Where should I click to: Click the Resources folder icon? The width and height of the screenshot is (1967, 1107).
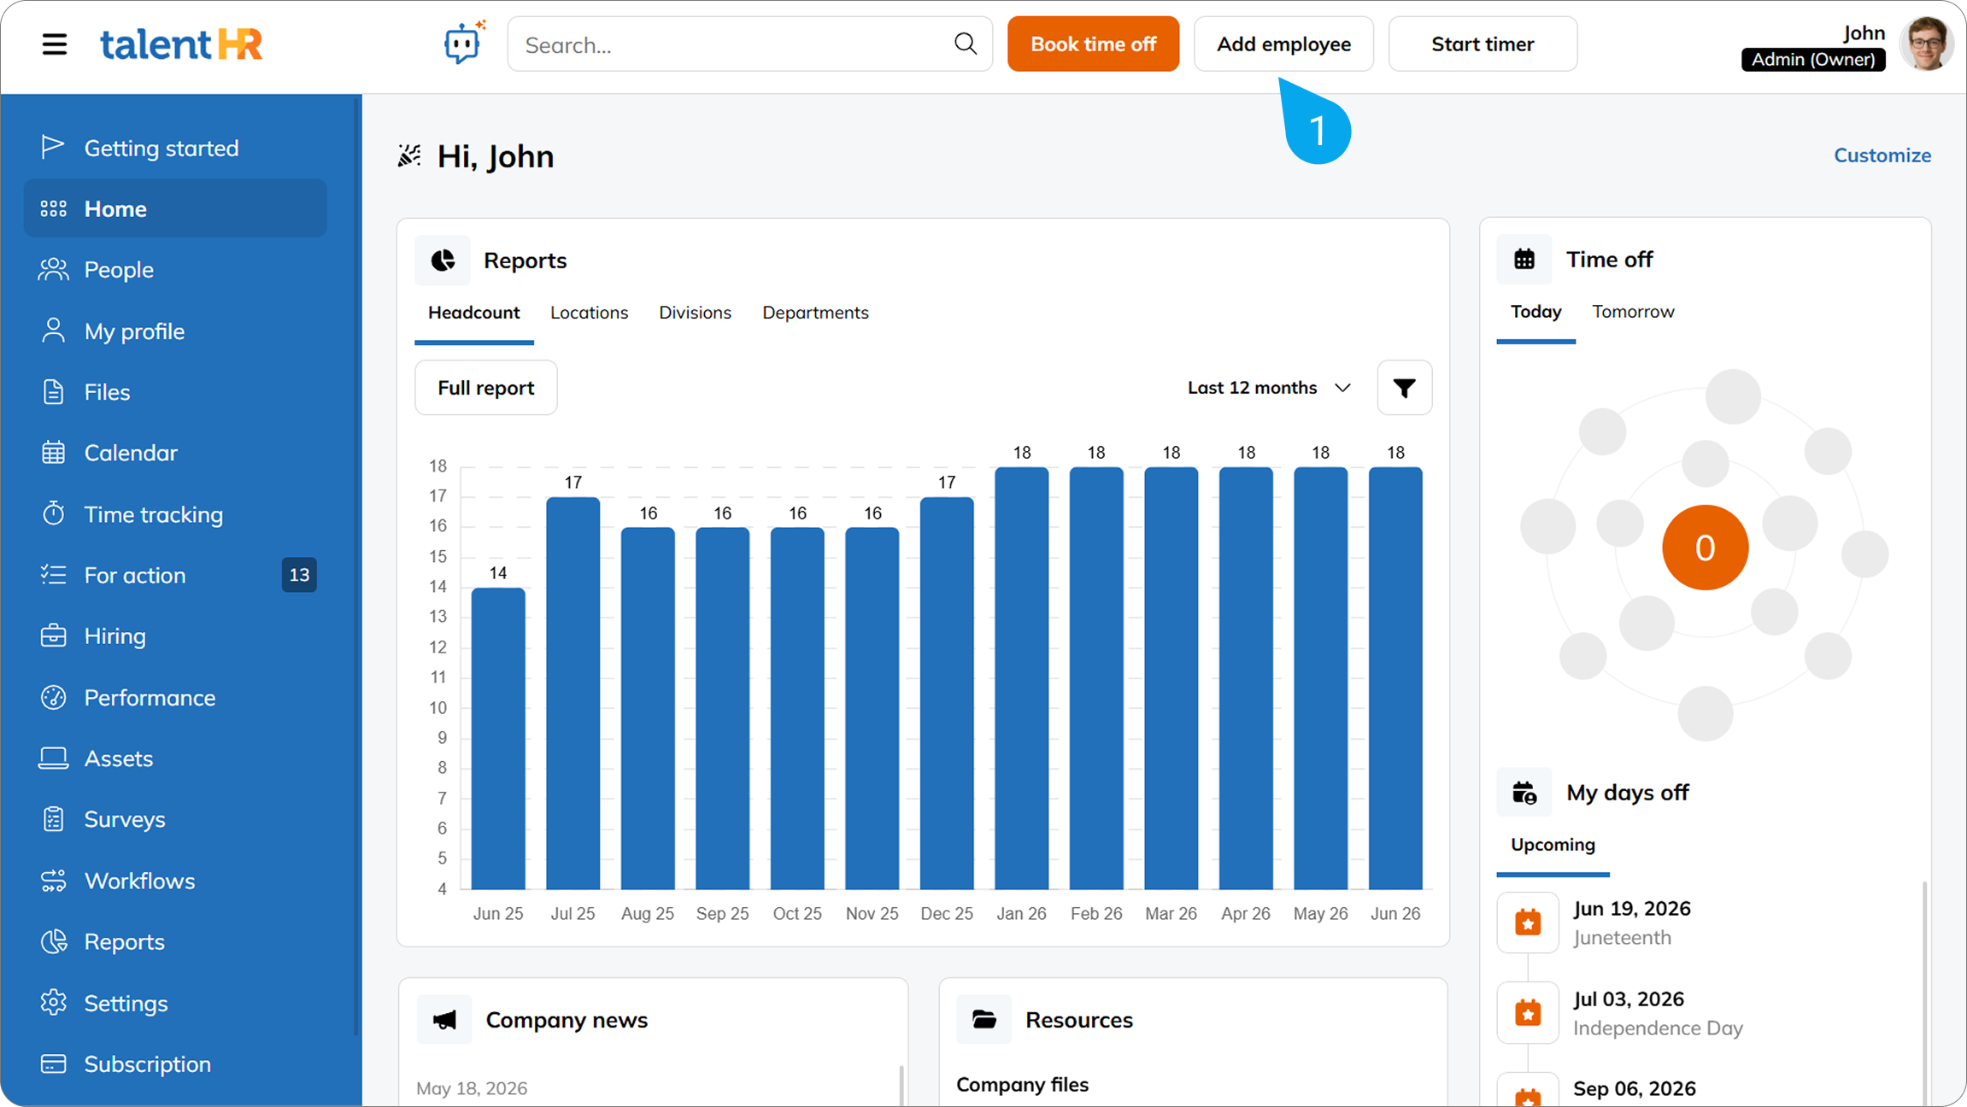pyautogui.click(x=984, y=1019)
